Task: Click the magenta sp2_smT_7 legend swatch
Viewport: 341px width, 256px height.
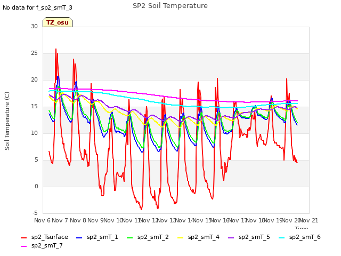Action: [x=23, y=246]
